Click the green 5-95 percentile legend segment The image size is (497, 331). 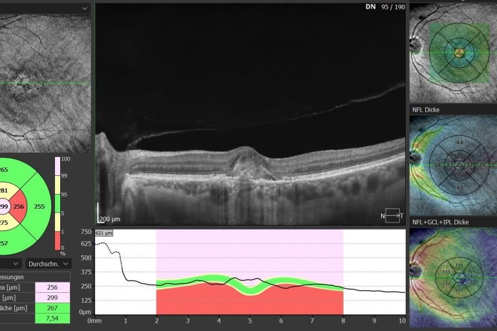58,204
